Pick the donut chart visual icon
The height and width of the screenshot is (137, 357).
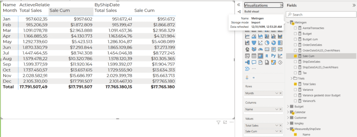coord(274,43)
